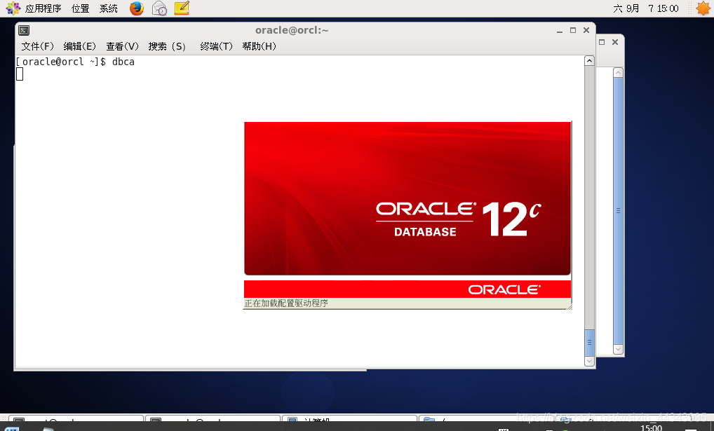Open the 应用程序 menu
Image resolution: width=714 pixels, height=431 pixels.
click(45, 8)
